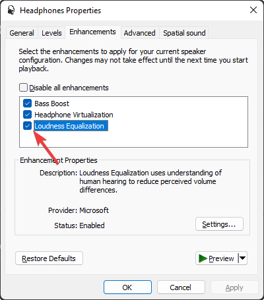Toggle Disable all enhancements checkbox
264x300 pixels.
click(x=23, y=87)
